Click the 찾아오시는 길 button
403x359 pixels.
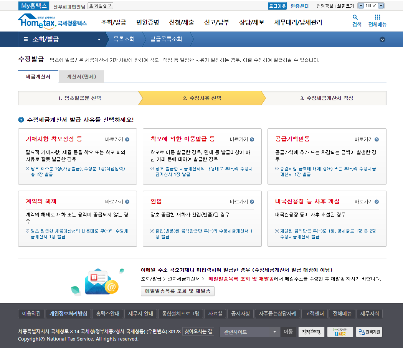coord(198,331)
